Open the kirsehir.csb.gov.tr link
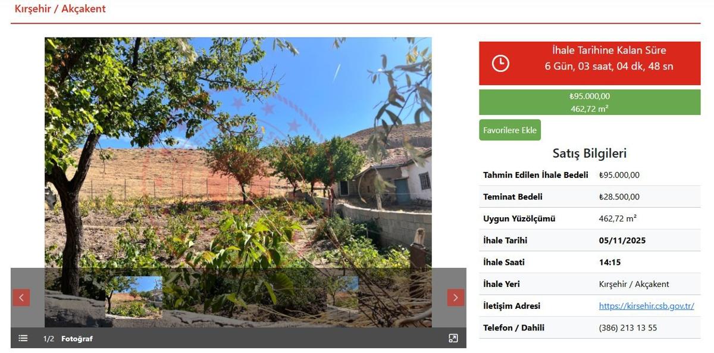The width and height of the screenshot is (714, 353). coord(646,306)
